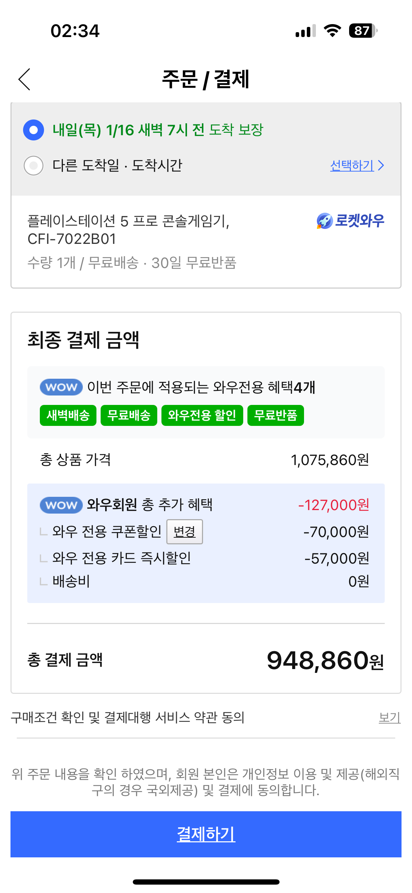
Task: Tap the Wi-Fi status icon
Action: coord(332,31)
